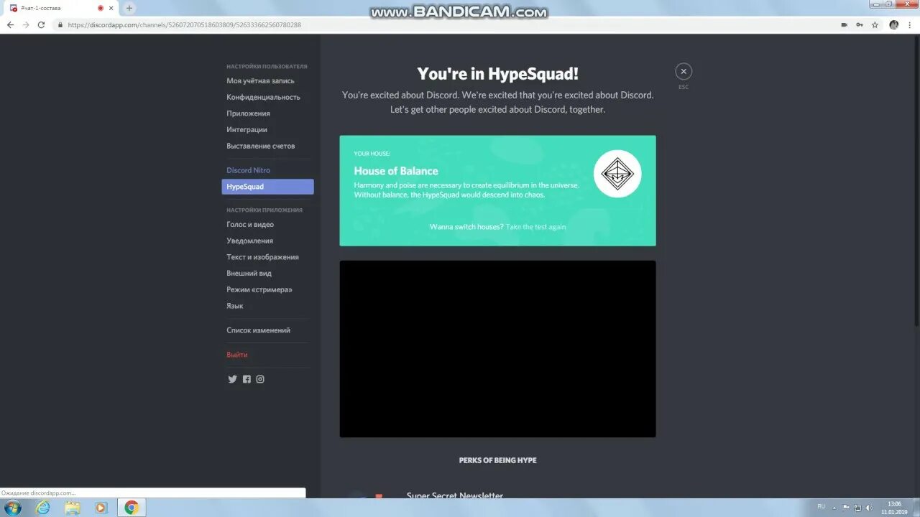The height and width of the screenshot is (517, 920).
Task: Open Chrome profile avatar
Action: pos(893,24)
